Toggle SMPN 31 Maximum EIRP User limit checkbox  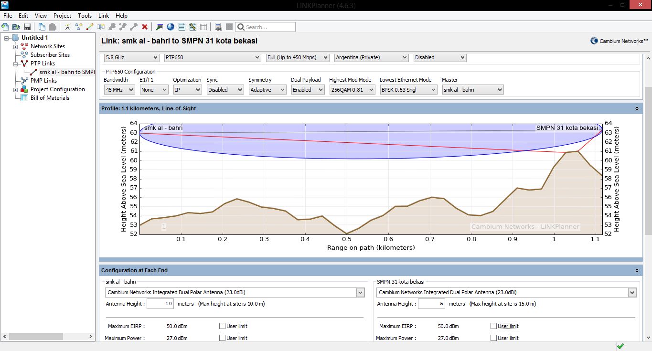(x=493, y=326)
